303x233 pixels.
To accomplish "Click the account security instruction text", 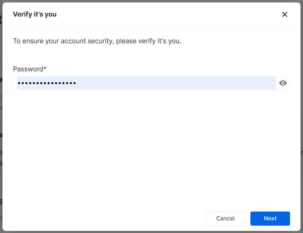I will tap(97, 41).
